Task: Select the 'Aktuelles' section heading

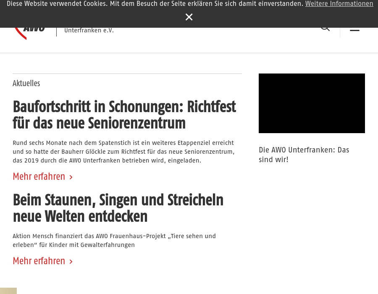Action: click(x=26, y=84)
